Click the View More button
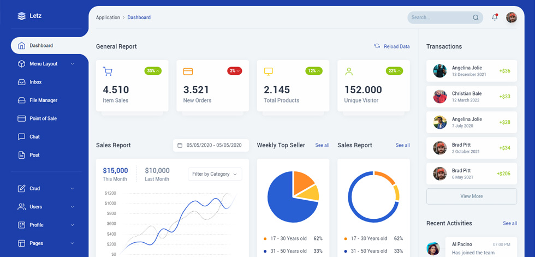 [x=472, y=196]
